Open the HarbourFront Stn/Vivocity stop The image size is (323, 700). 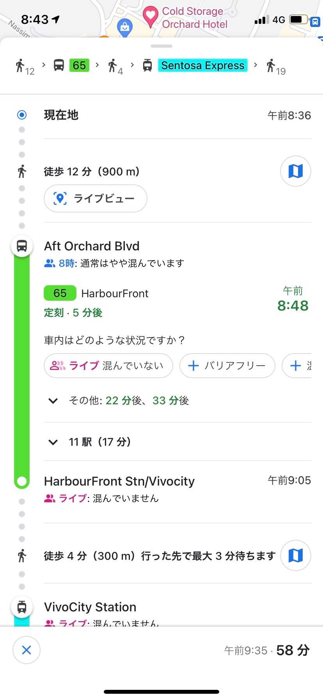119,481
